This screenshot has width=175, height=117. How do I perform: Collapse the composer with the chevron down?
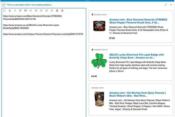[171, 5]
